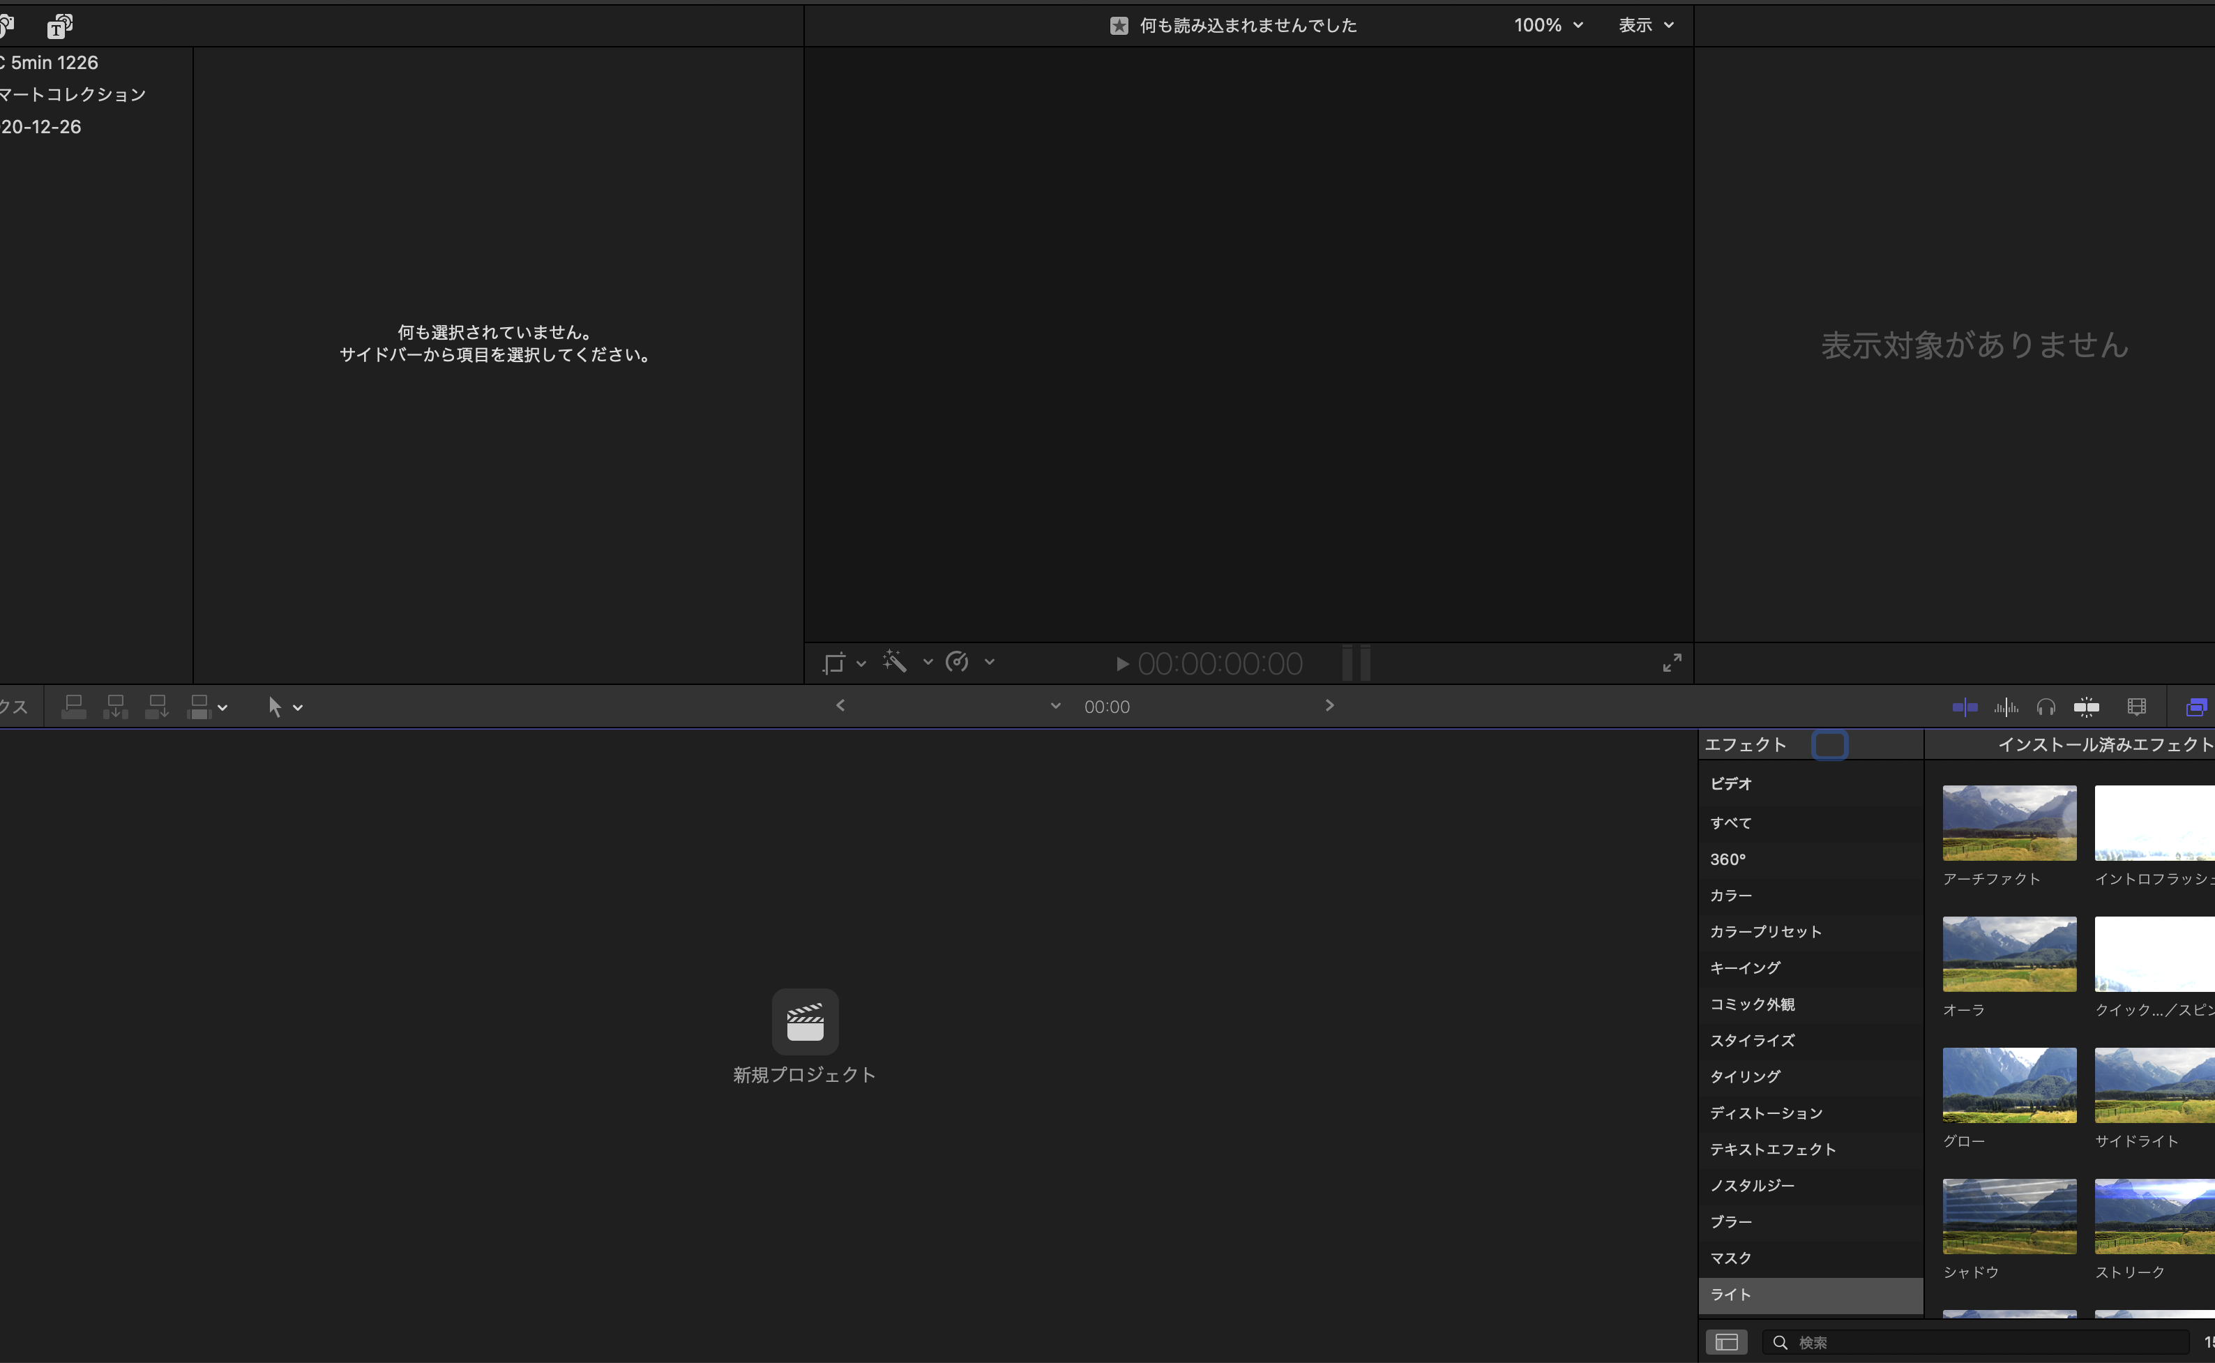Toggle audio skimming waveform button
This screenshot has height=1363, width=2215.
coord(2006,707)
